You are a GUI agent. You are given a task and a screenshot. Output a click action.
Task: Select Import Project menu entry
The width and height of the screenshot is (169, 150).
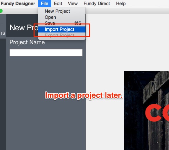pos(62,29)
